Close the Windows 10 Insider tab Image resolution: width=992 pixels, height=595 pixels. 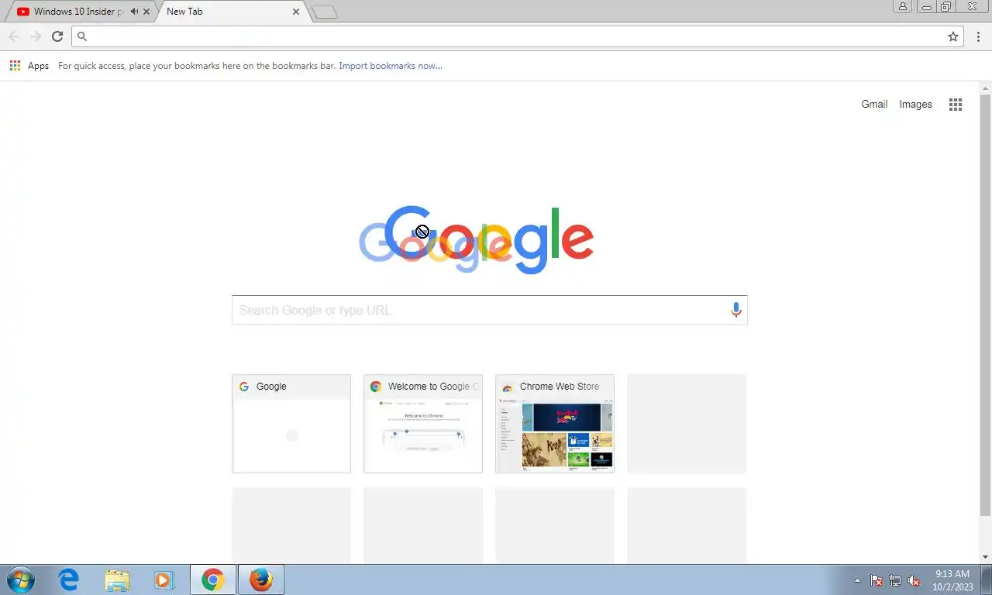pos(146,12)
